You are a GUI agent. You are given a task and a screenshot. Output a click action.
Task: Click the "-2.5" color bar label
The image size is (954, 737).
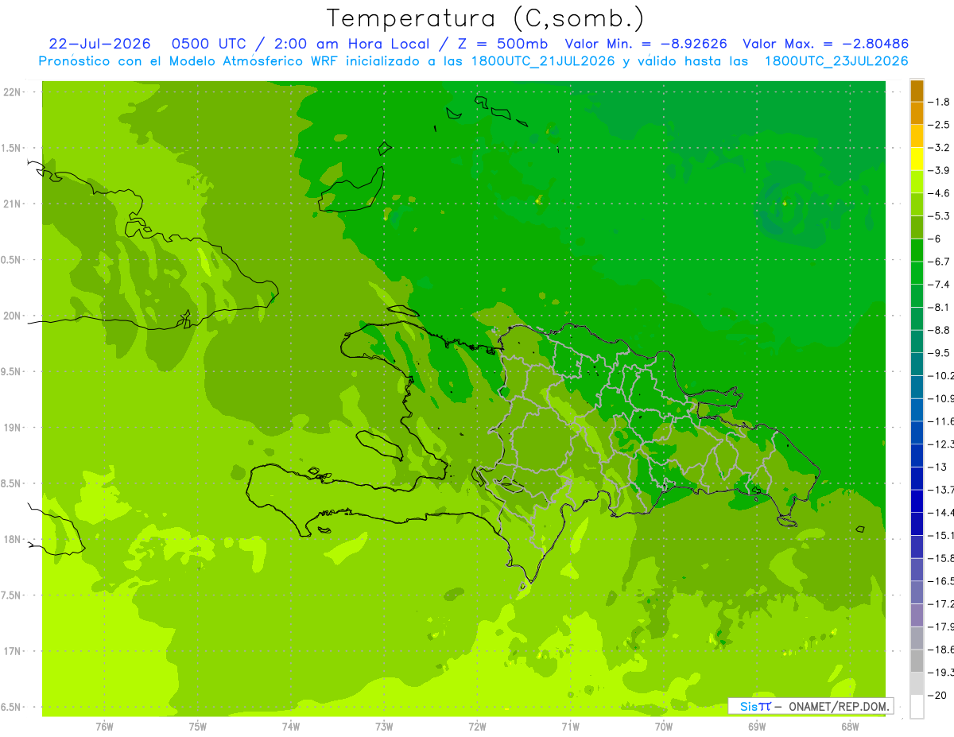[939, 125]
